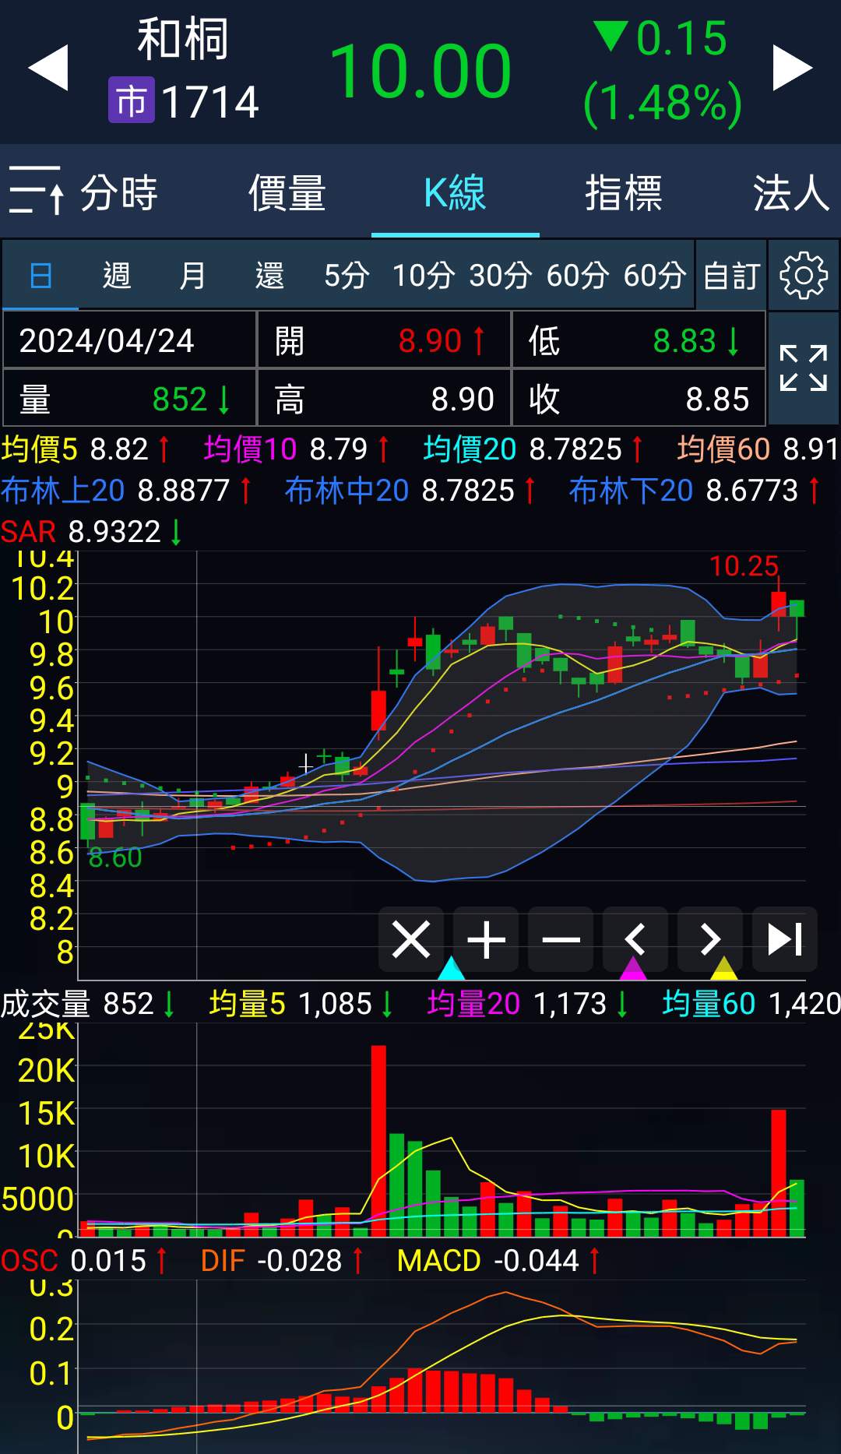Select weekly 週 chart period
This screenshot has height=1454, width=841.
tap(117, 276)
